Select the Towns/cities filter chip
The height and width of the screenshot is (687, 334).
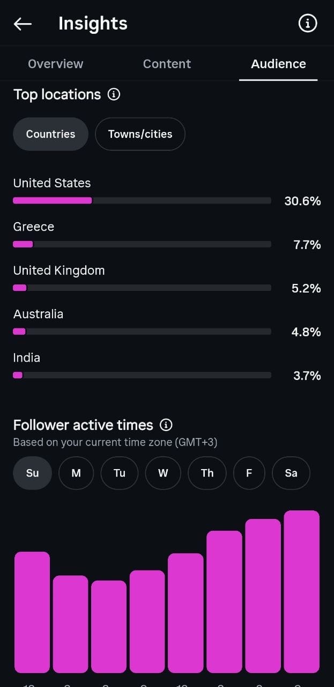point(140,134)
